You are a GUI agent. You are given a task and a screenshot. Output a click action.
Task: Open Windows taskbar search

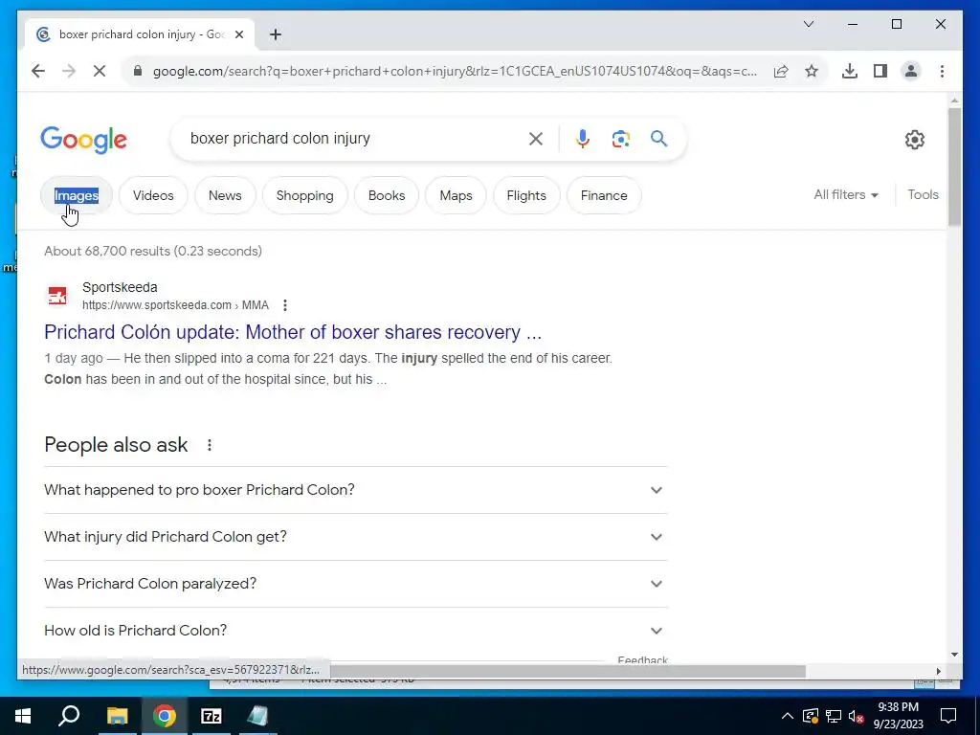(x=69, y=716)
